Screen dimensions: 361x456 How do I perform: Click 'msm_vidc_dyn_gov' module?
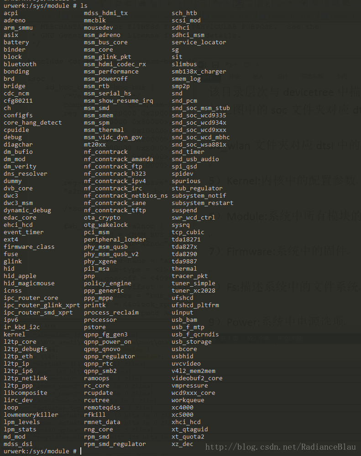[113, 137]
